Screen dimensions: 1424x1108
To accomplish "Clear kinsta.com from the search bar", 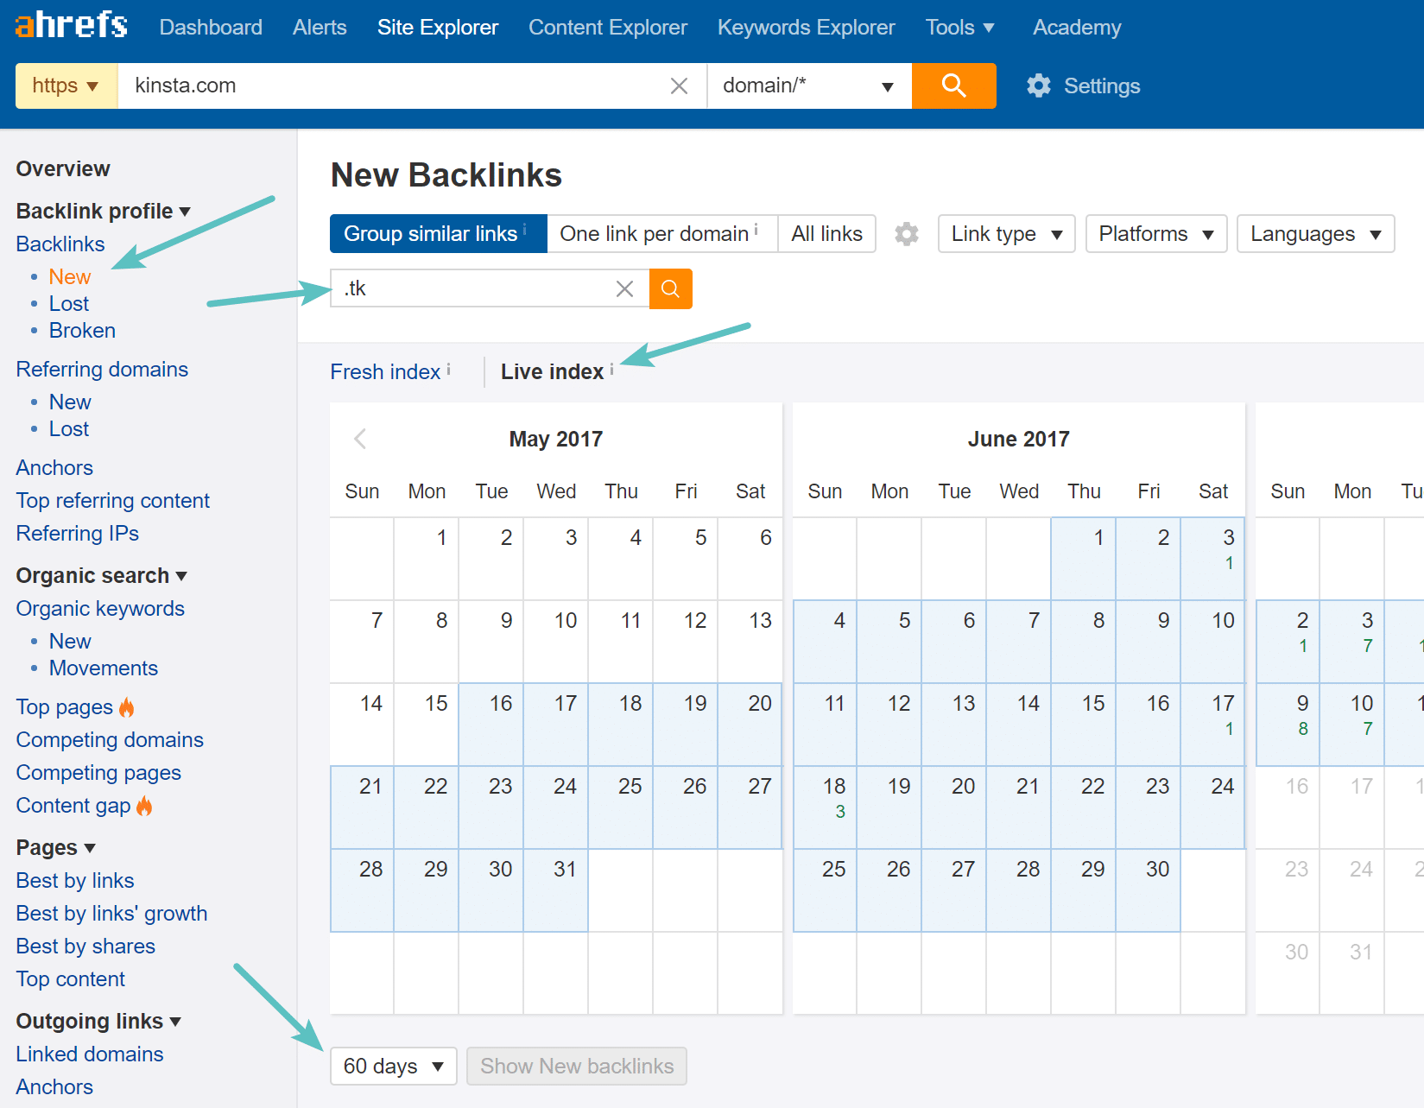I will [679, 85].
